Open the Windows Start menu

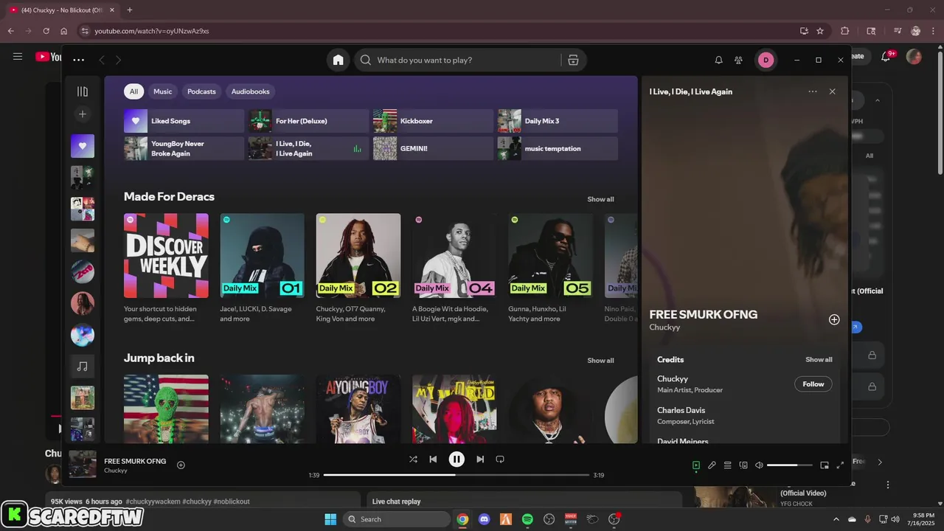click(330, 519)
